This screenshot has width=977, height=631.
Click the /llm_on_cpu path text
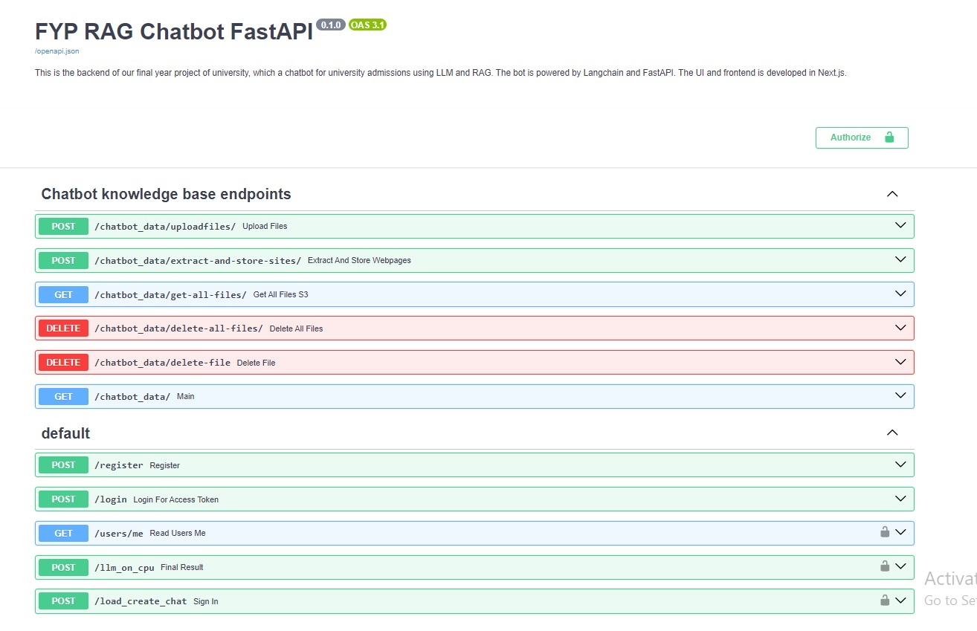tap(124, 568)
